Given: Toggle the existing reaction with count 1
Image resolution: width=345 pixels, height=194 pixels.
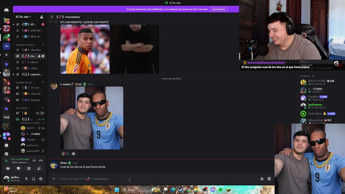Looking at the screenshot, I should click(x=65, y=154).
